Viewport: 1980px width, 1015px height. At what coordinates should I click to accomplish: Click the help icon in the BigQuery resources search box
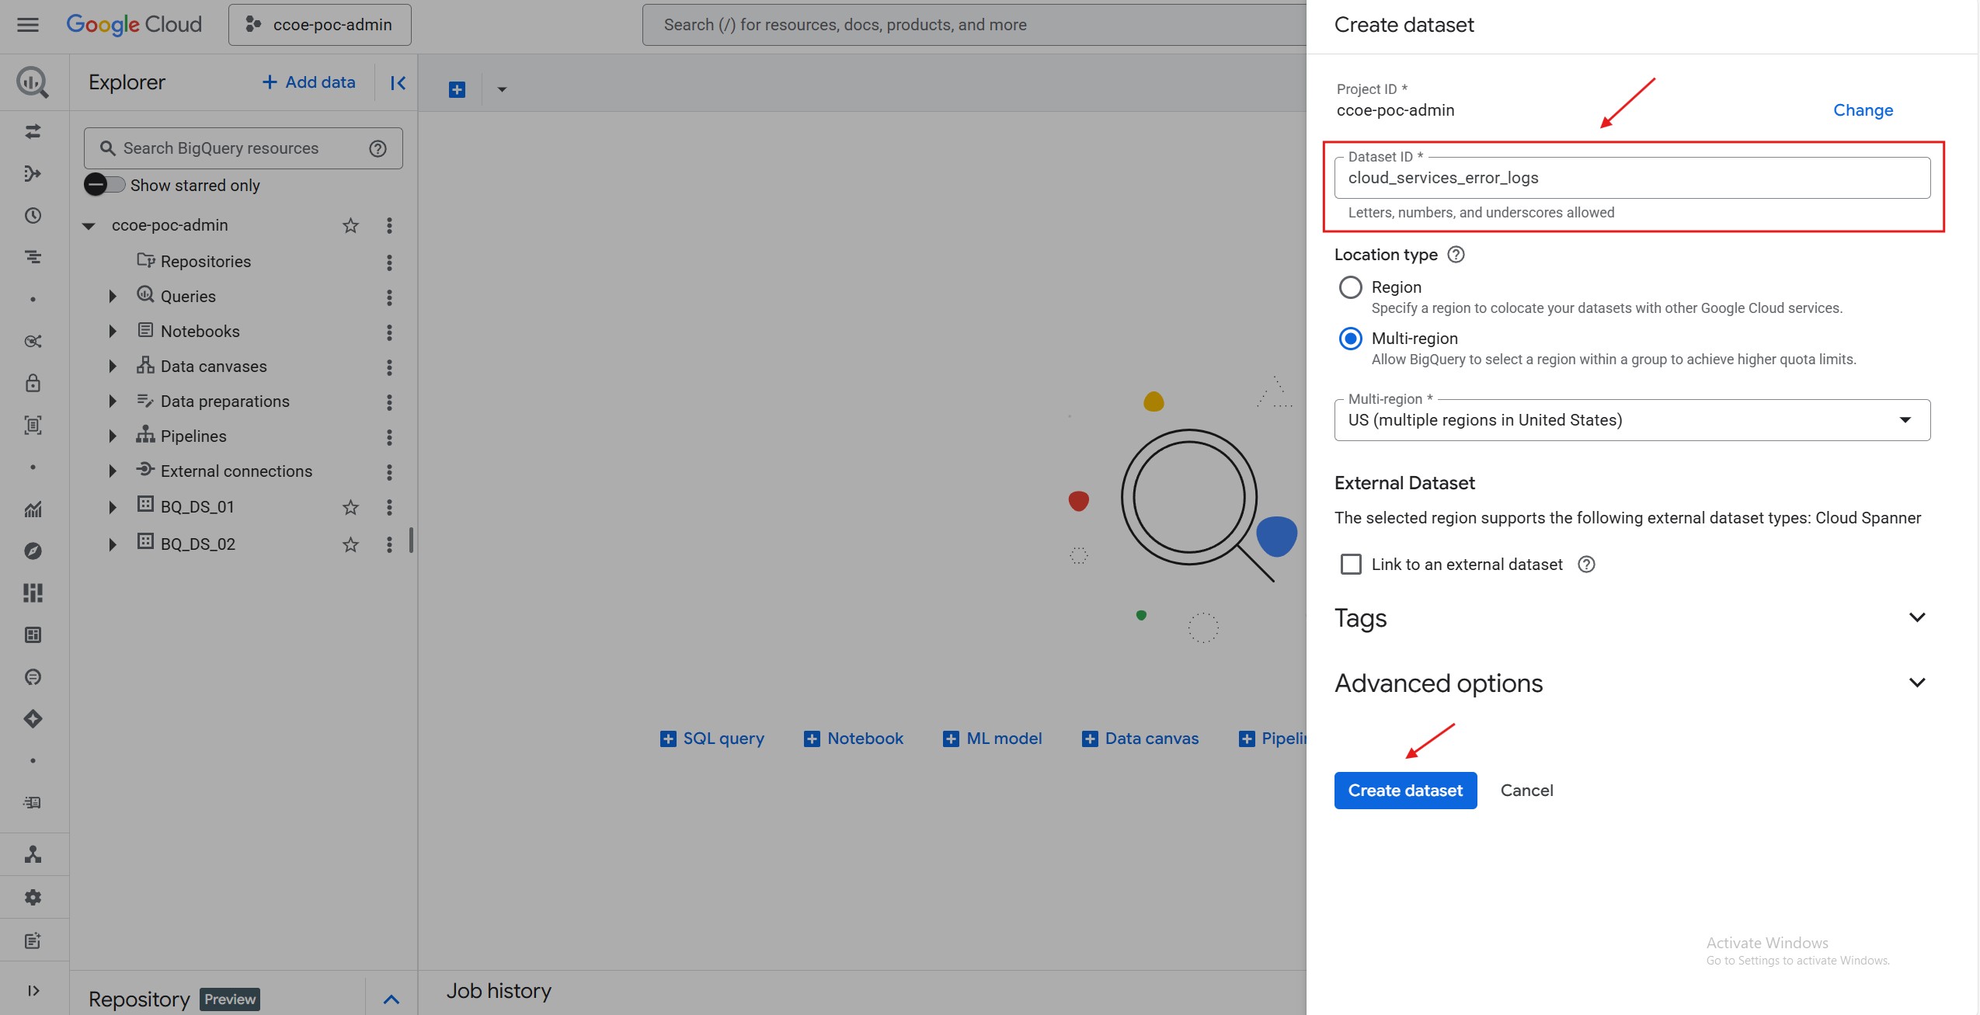(x=378, y=148)
